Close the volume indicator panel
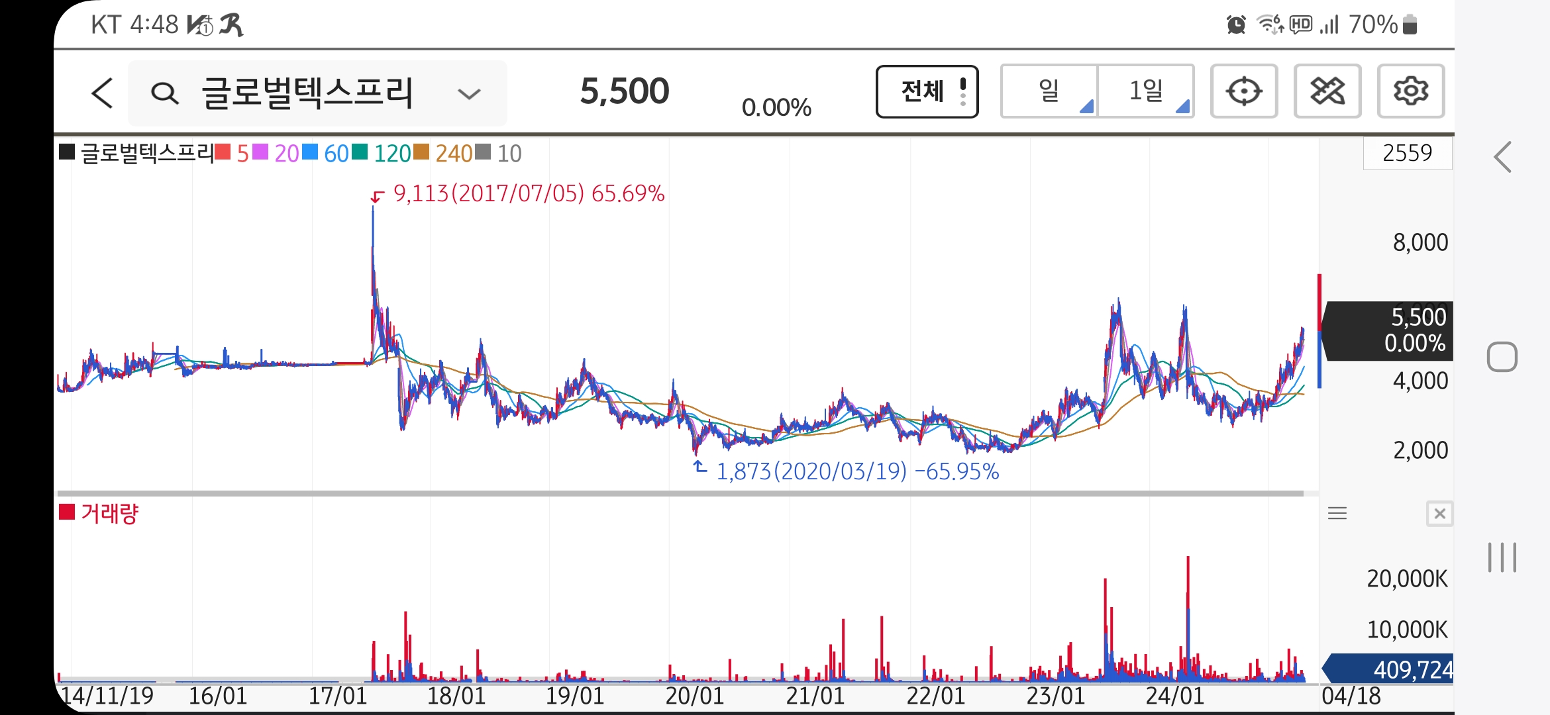This screenshot has height=715, width=1550. click(x=1439, y=514)
